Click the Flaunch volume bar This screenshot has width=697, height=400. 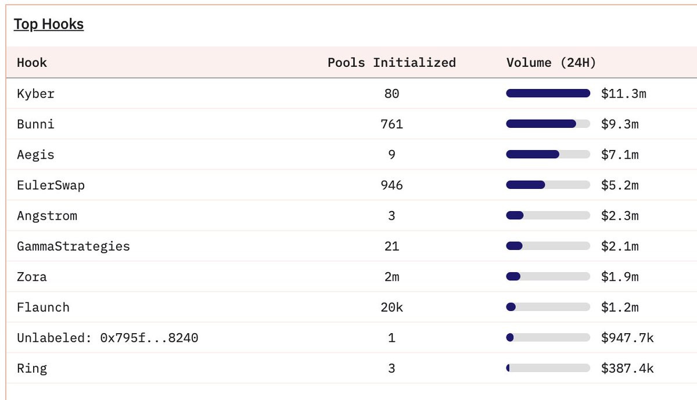coord(548,307)
